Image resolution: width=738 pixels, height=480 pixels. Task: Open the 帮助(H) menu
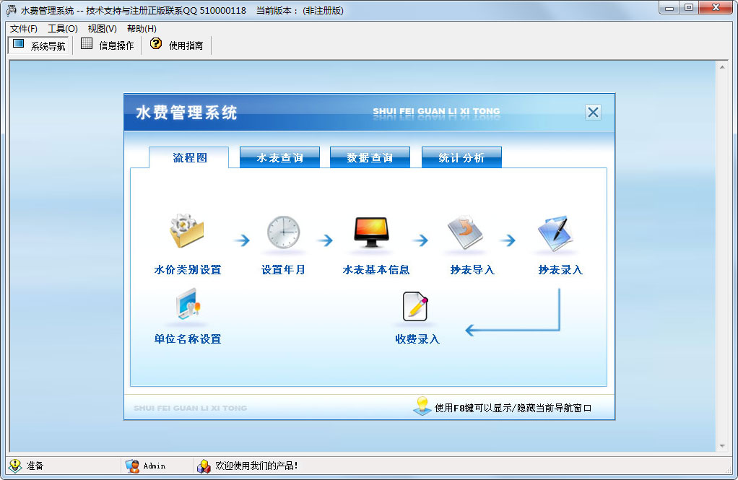142,29
